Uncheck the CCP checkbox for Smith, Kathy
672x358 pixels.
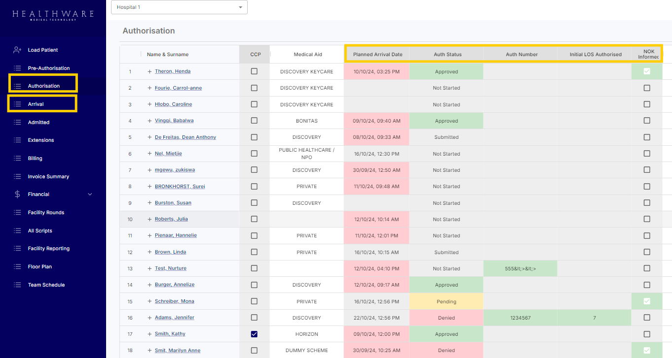click(254, 334)
